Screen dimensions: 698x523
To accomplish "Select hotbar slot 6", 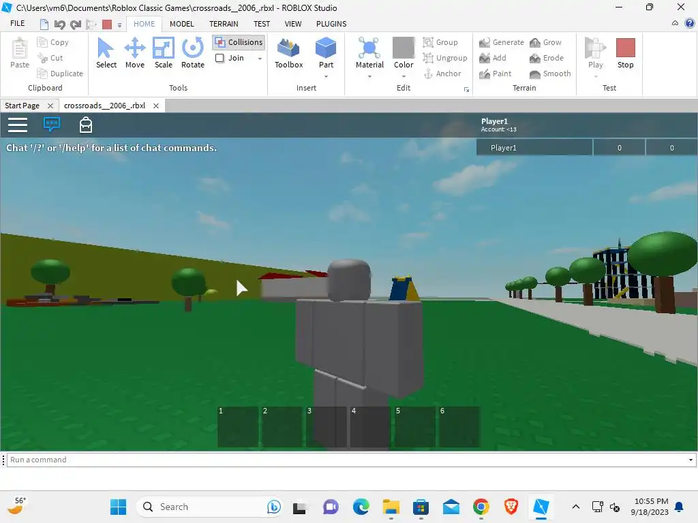I will (459, 426).
